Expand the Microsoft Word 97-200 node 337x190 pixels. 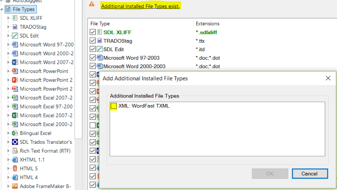click(x=8, y=45)
